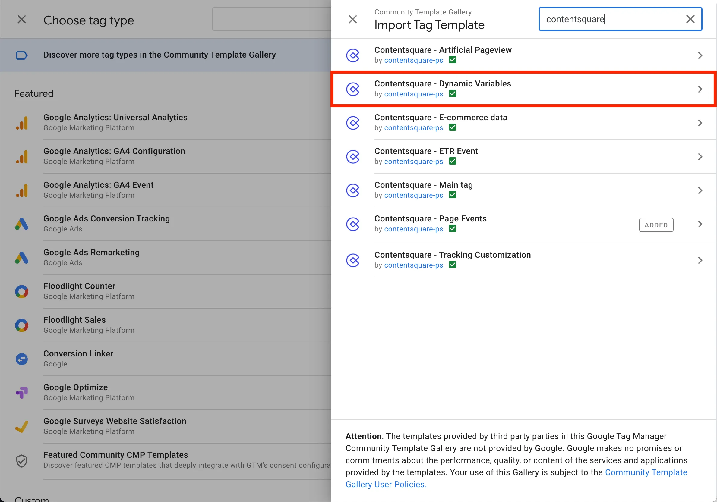Image resolution: width=717 pixels, height=502 pixels.
Task: Click the Google Optimize purple icon
Action: click(x=22, y=393)
